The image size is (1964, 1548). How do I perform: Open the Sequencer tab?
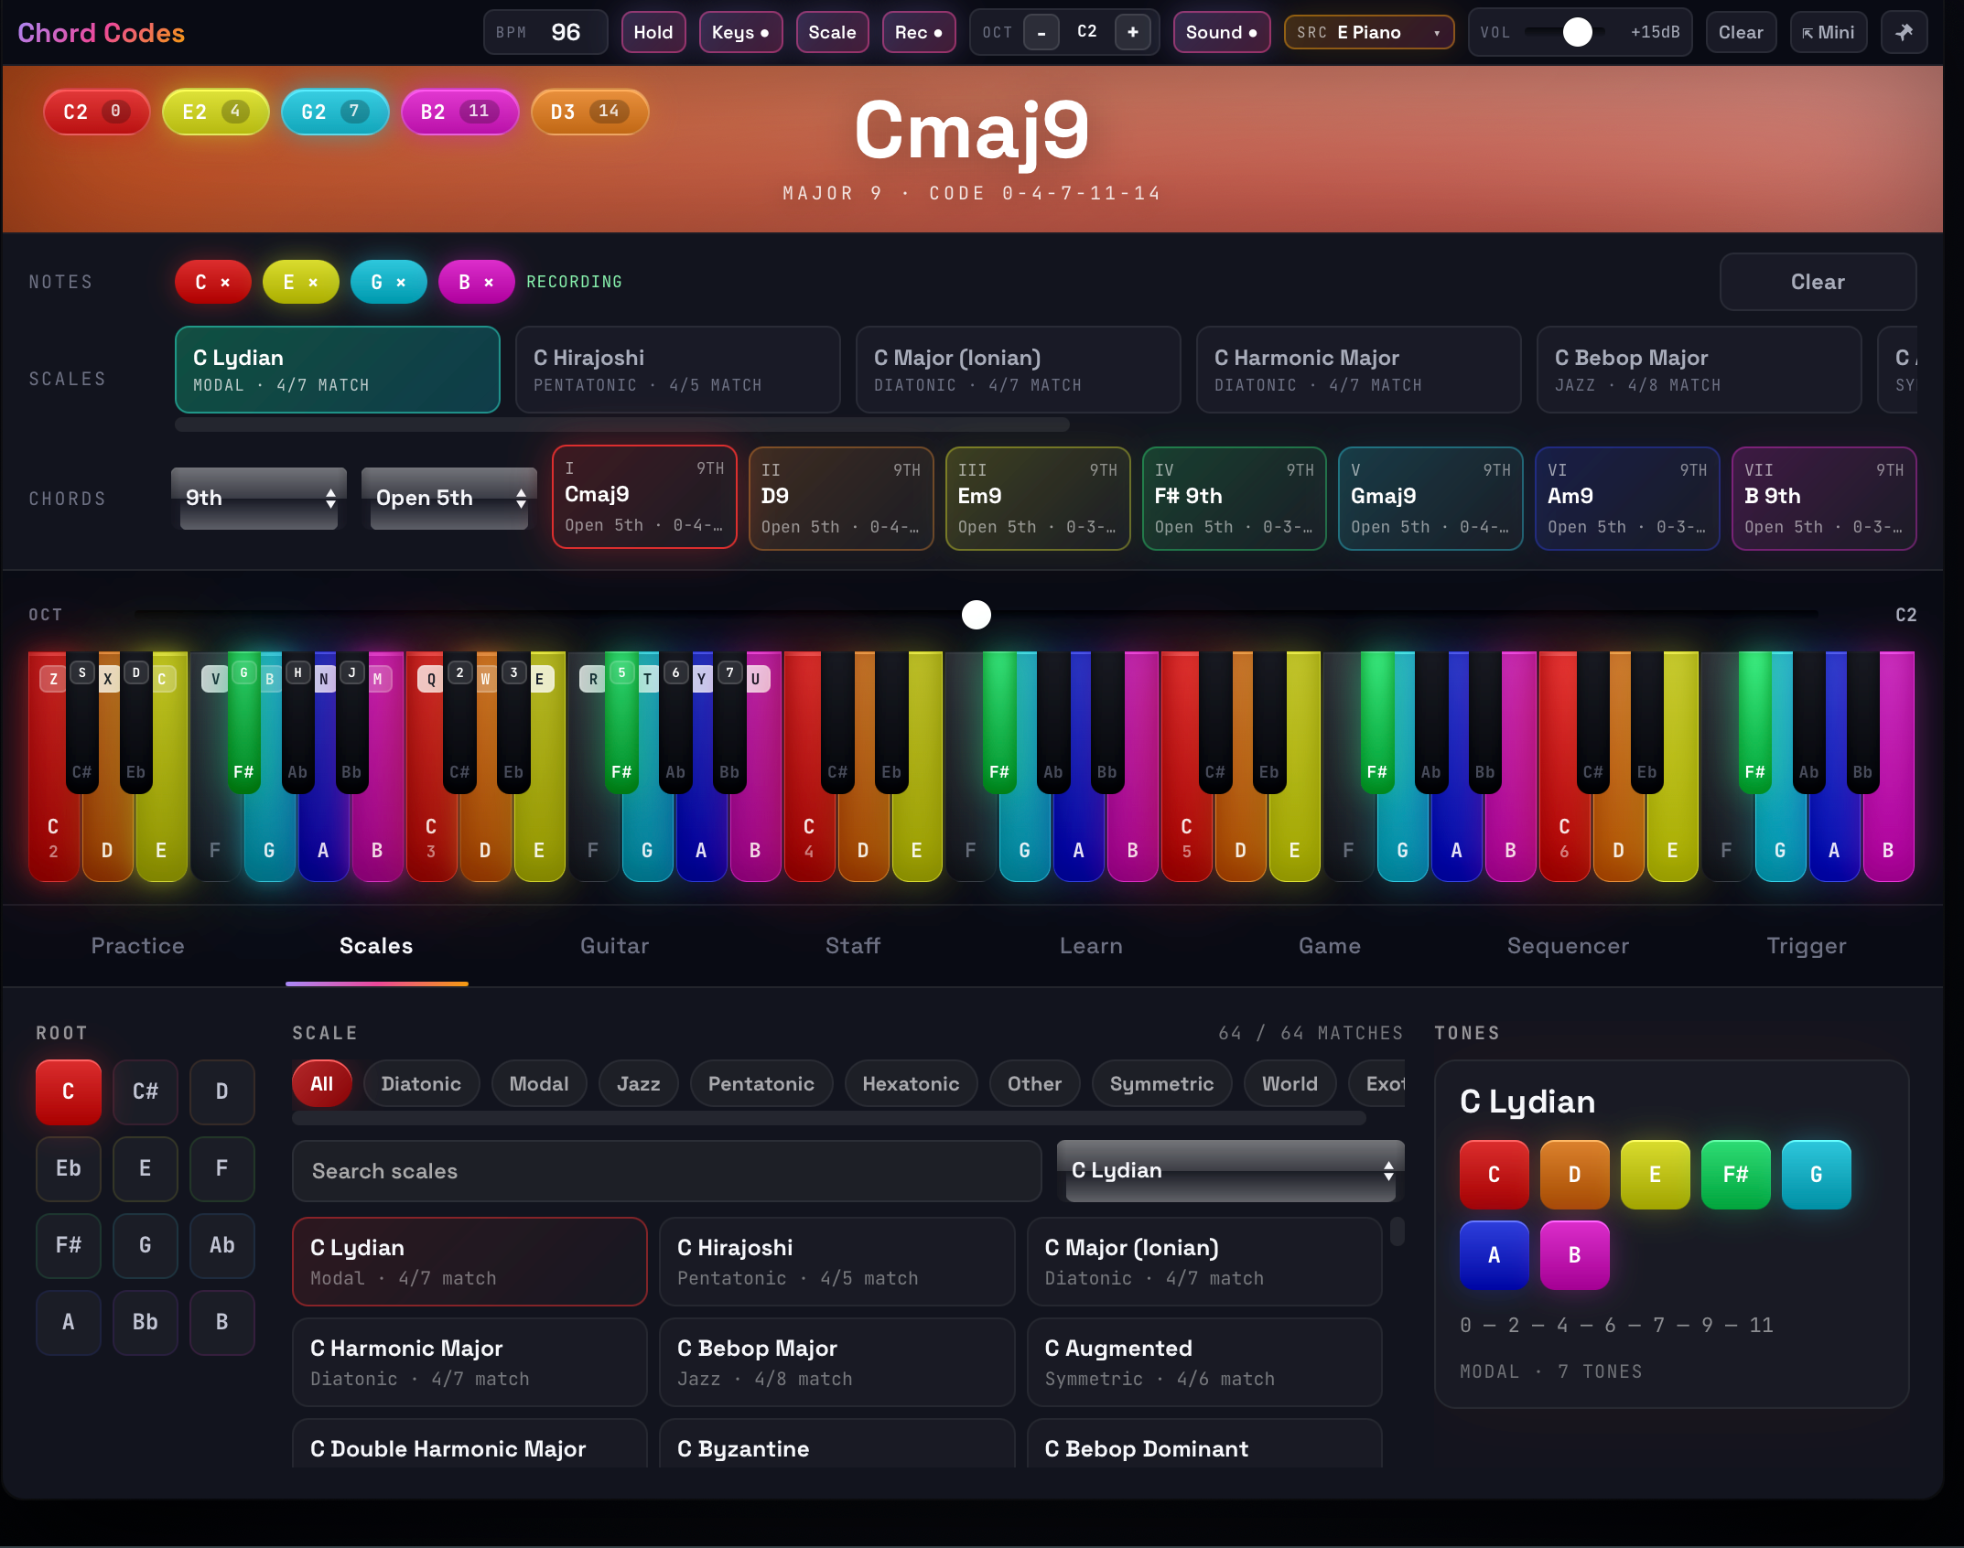(x=1568, y=945)
